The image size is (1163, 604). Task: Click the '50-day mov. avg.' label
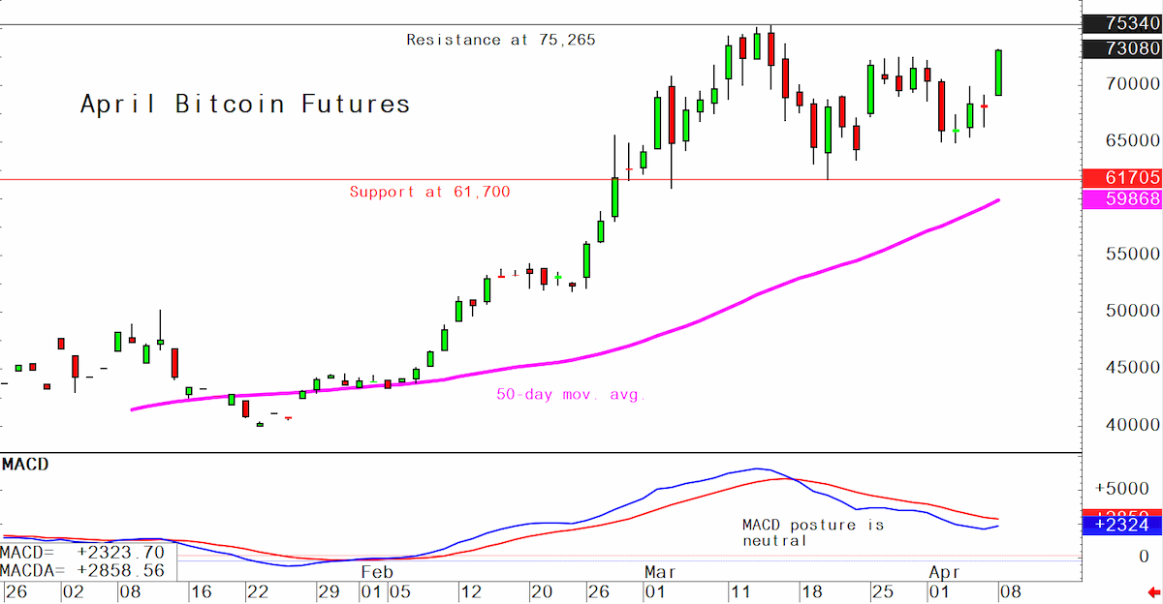571,395
